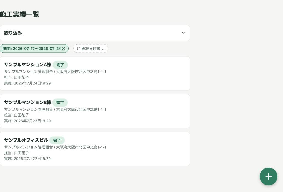283x192 pixels.
Task: Open the サンプルマンションB棟 record
Action: [x=95, y=111]
